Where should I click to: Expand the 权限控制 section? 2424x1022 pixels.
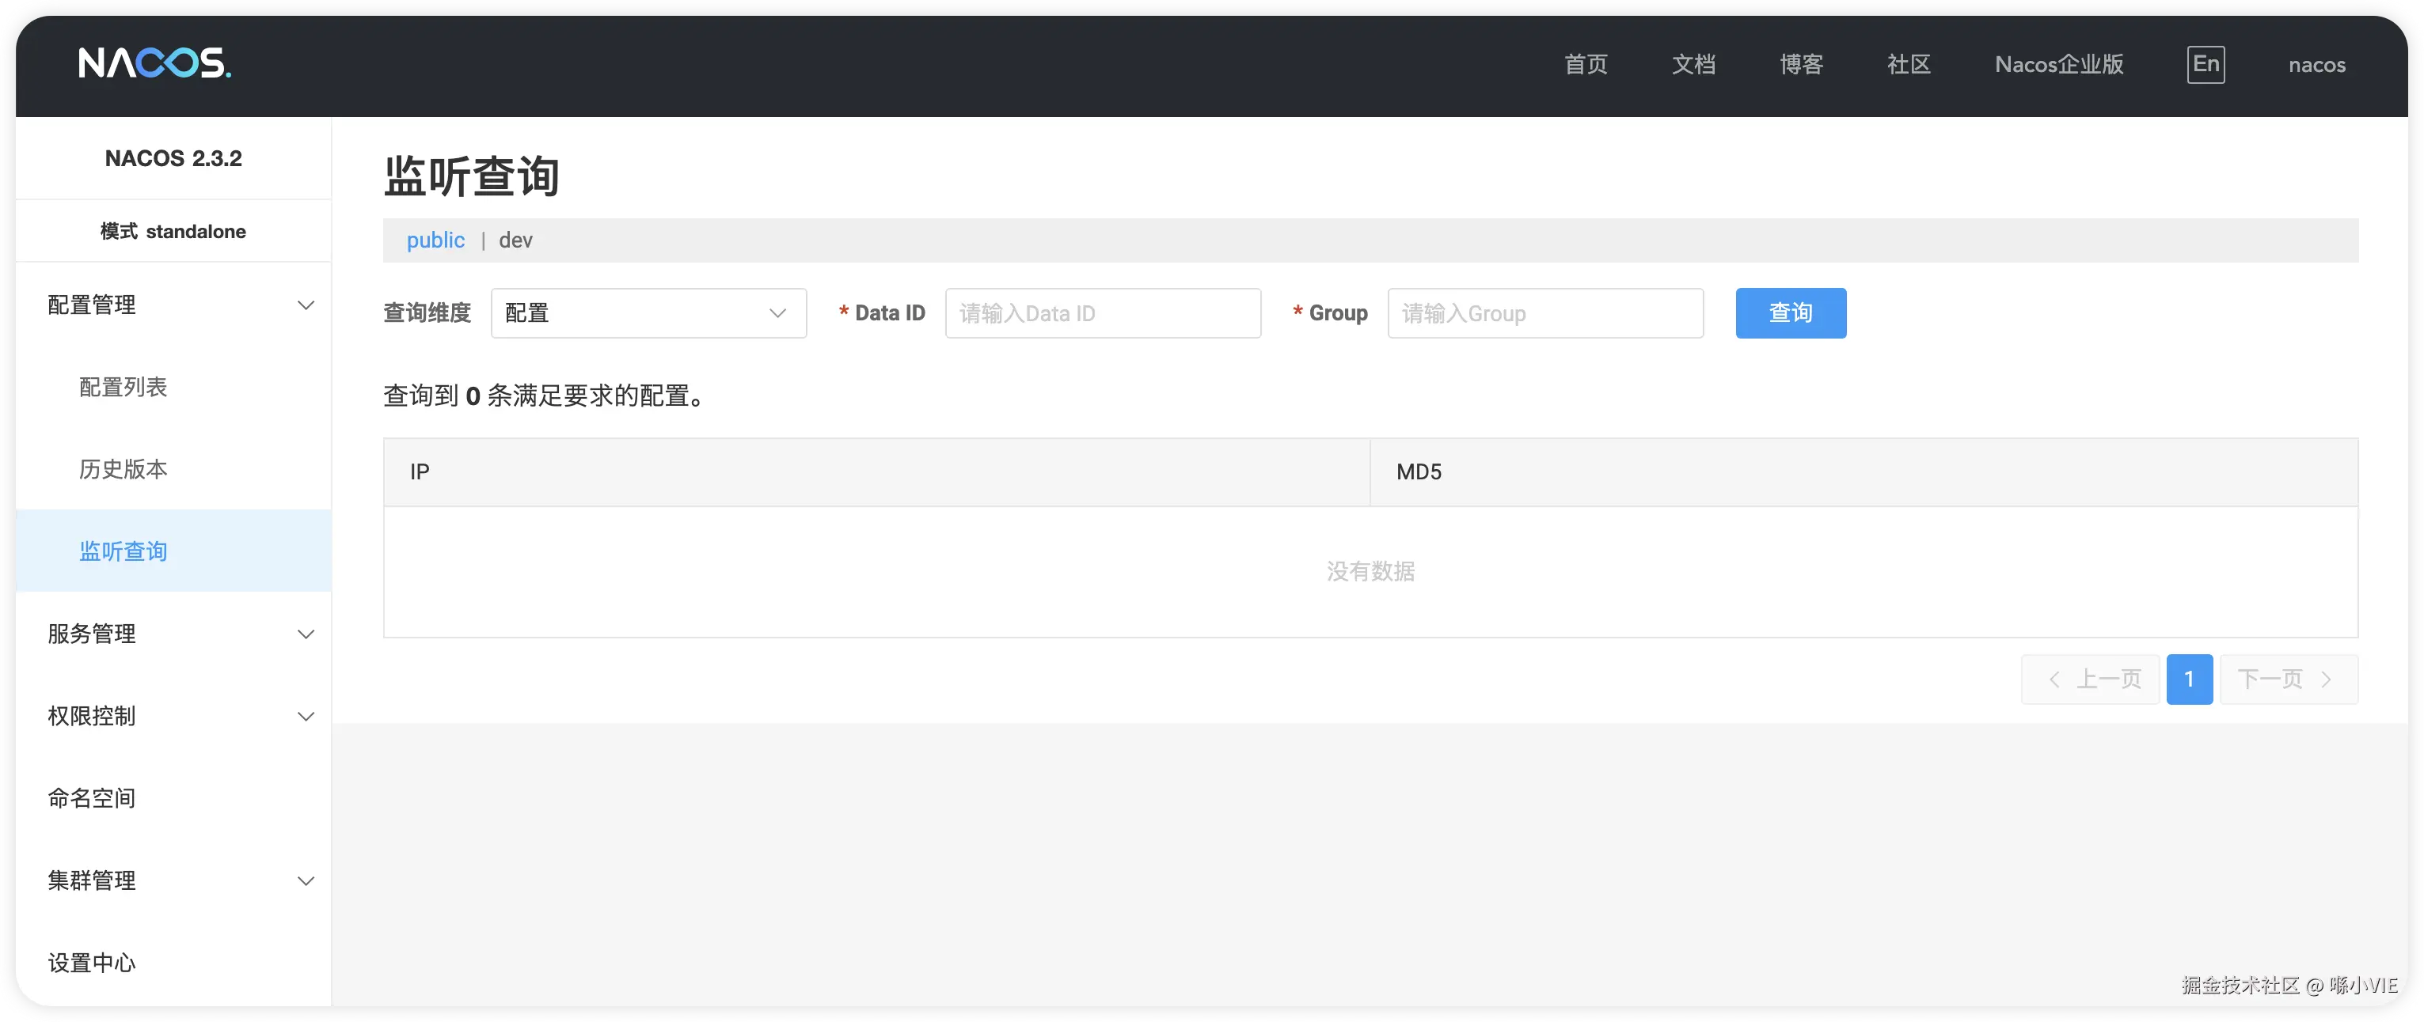tap(91, 716)
